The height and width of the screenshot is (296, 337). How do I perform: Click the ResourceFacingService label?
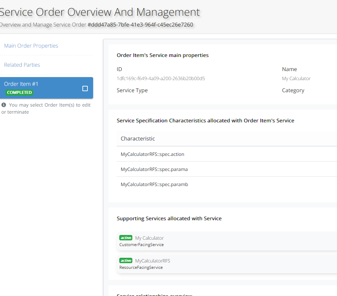[x=141, y=268]
